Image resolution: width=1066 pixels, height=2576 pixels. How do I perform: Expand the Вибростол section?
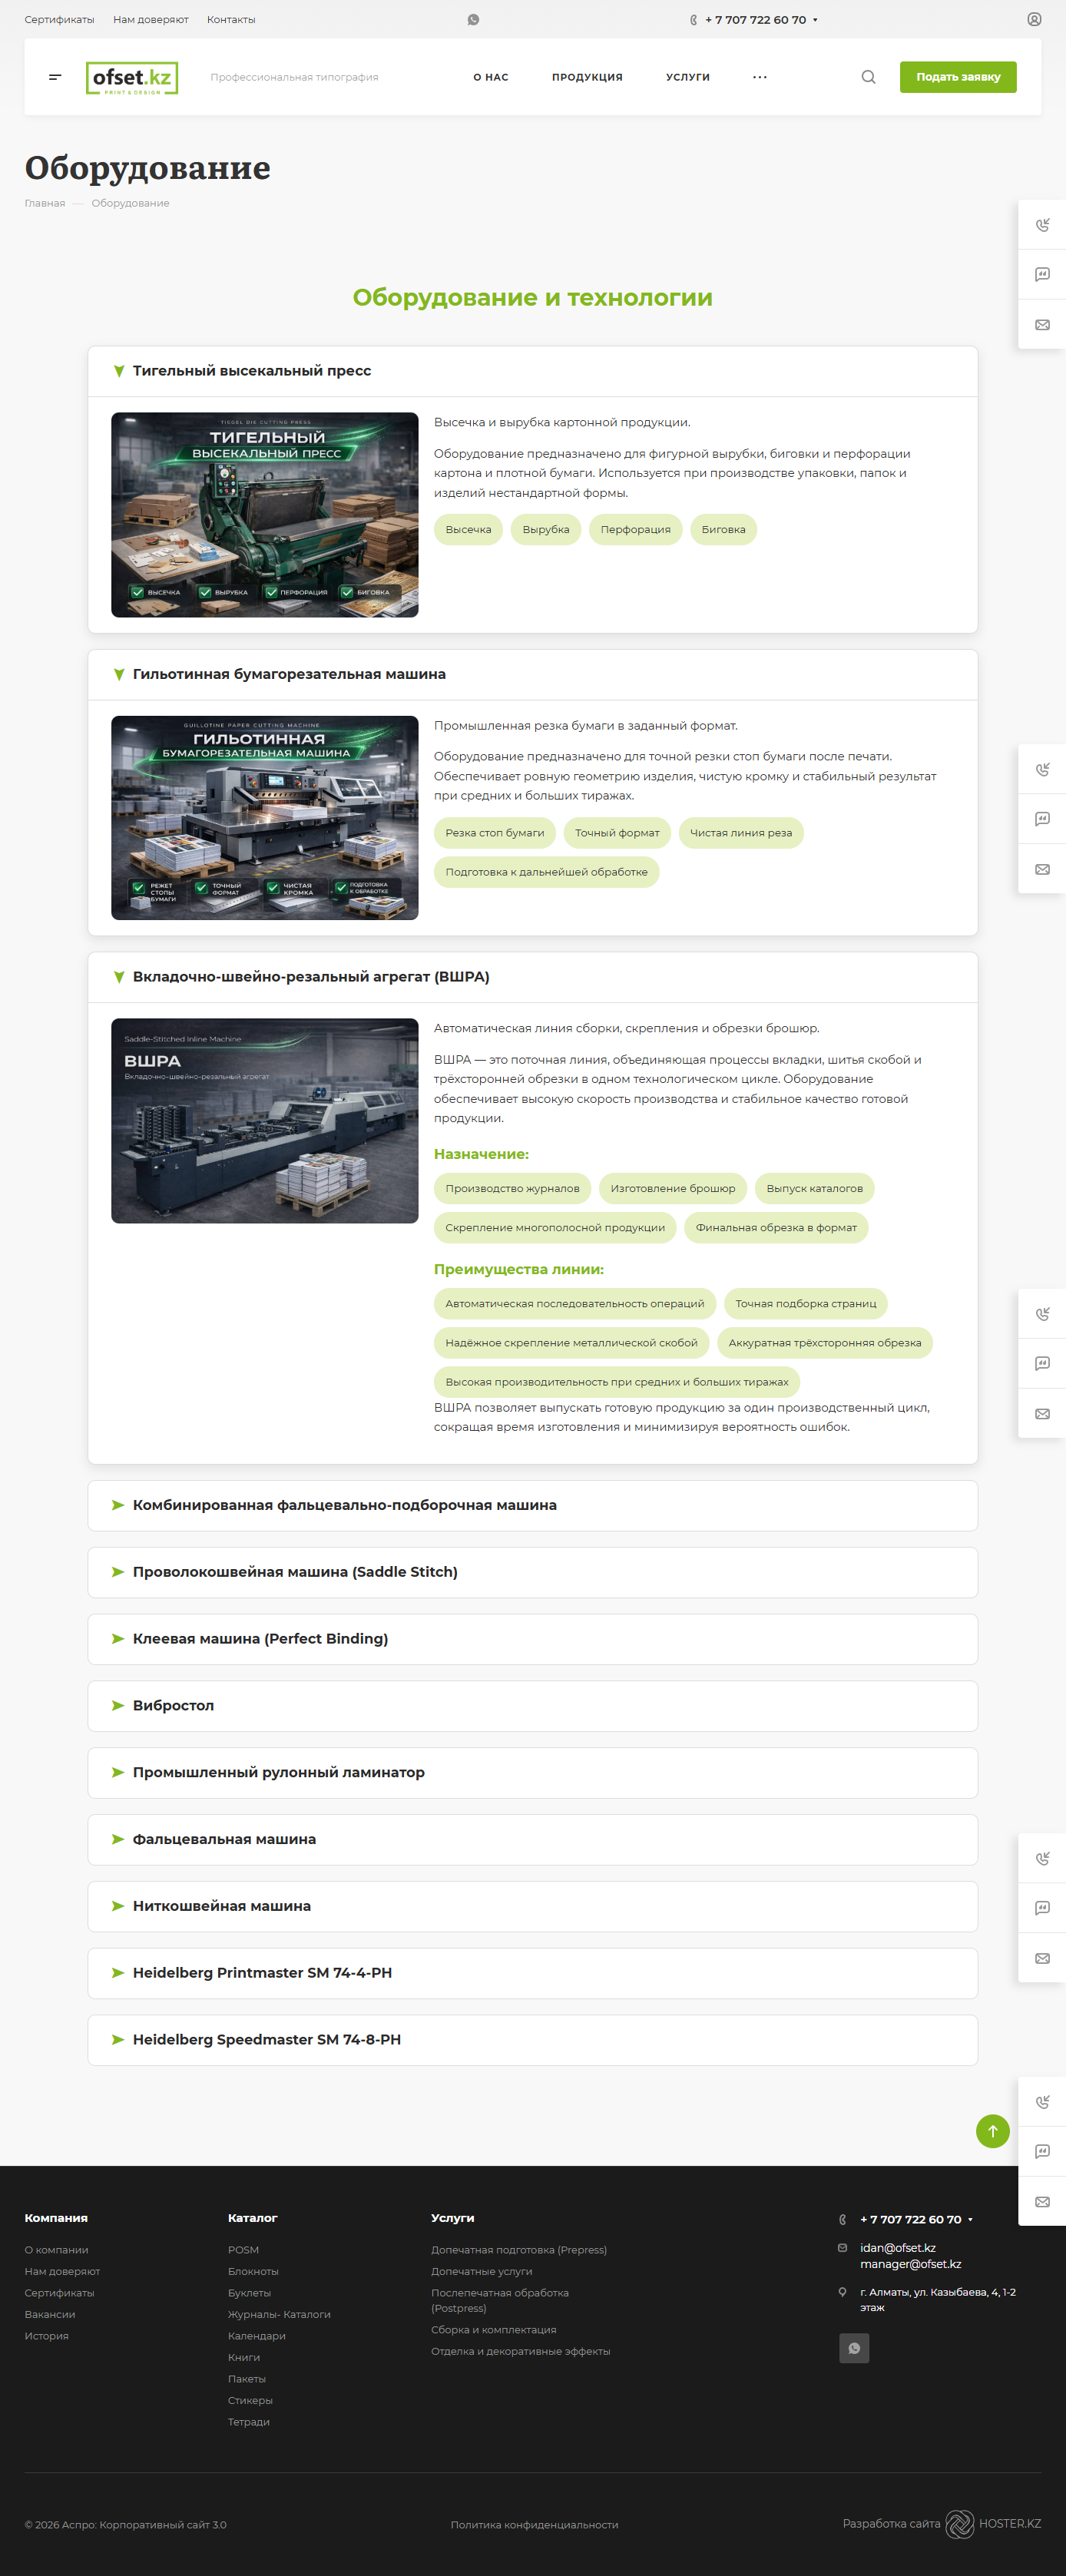point(533,1706)
